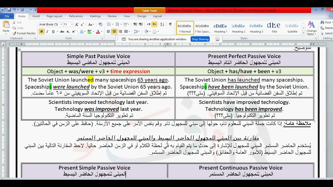Toggle Underline formatting
Image resolution: width=333 pixels, height=187 pixels.
[x=53, y=32]
